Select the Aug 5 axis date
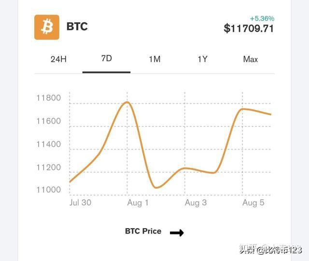The image size is (309, 261). tap(253, 203)
